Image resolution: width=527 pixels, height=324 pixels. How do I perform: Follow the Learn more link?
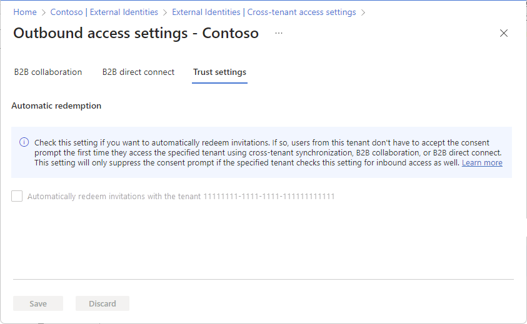tap(482, 163)
